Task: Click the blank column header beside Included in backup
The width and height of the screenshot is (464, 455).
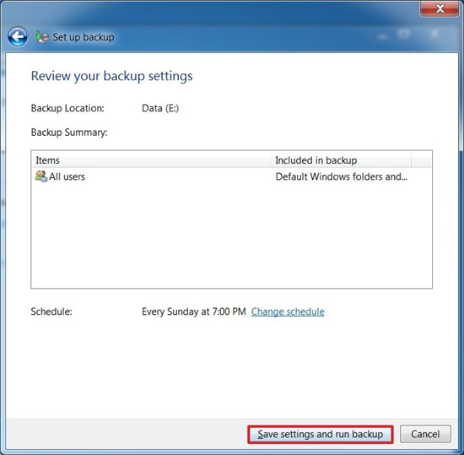Action: (x=421, y=160)
